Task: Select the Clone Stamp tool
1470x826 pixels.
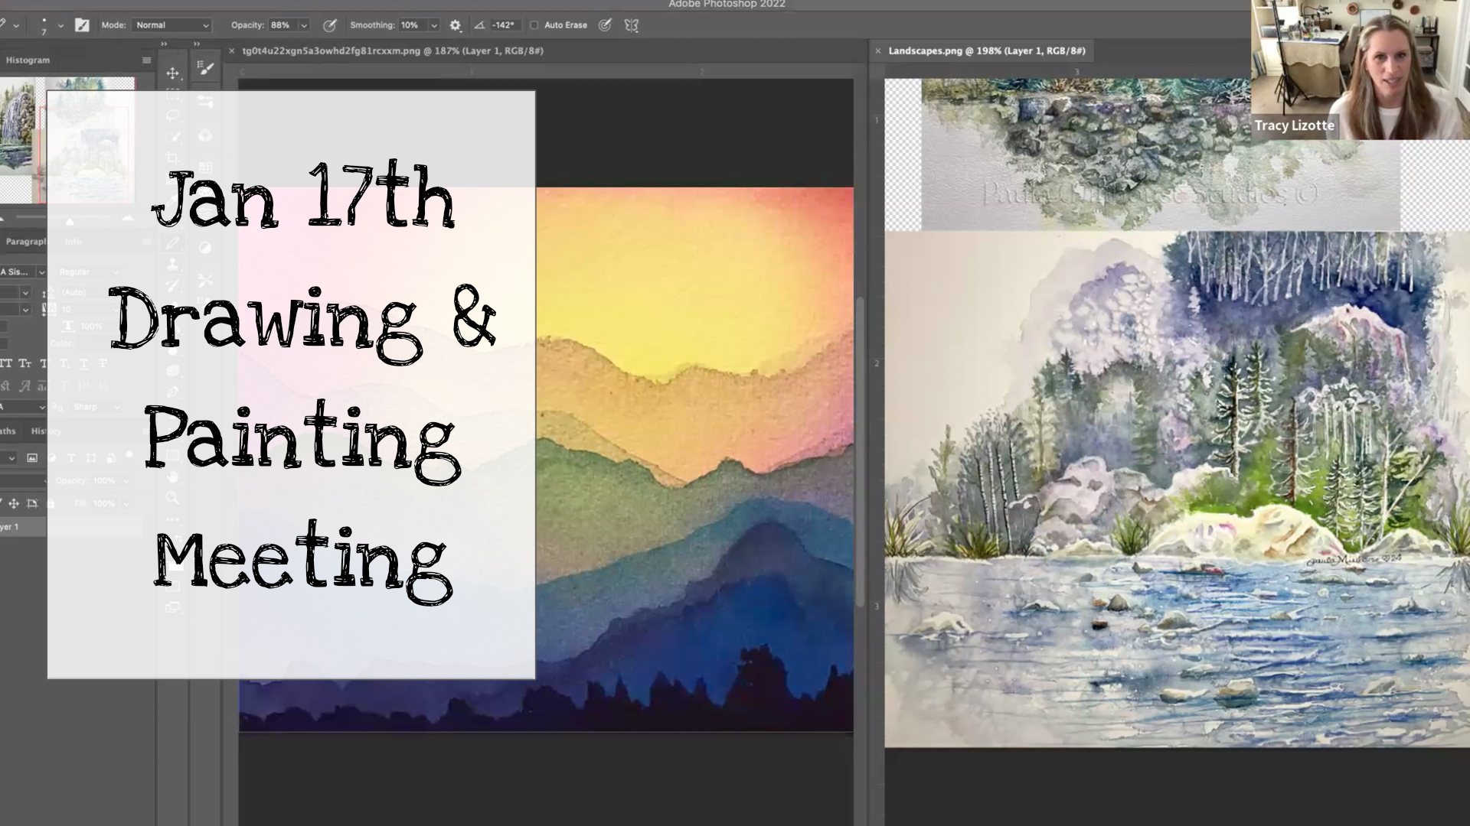Action: [172, 264]
